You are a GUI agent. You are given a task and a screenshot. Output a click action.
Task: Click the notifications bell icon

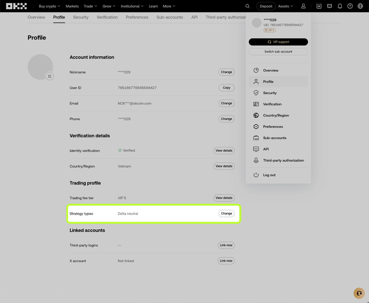(x=340, y=6)
